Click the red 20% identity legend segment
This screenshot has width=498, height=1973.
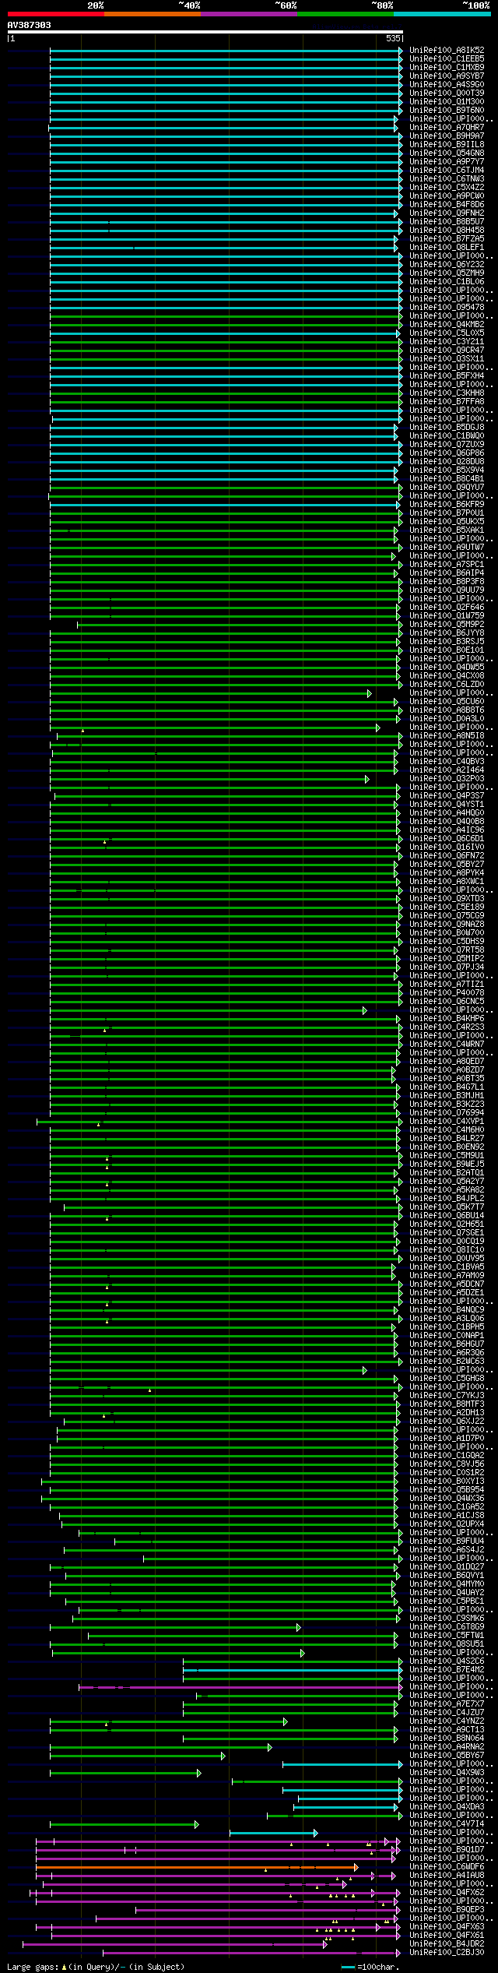pos(56,14)
